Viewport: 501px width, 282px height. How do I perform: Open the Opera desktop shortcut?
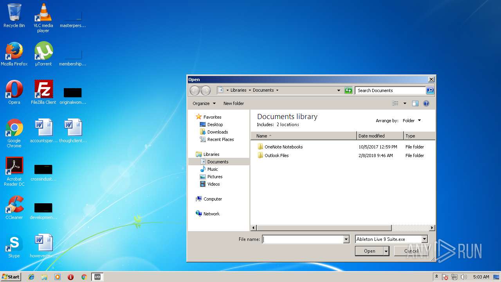tap(14, 92)
